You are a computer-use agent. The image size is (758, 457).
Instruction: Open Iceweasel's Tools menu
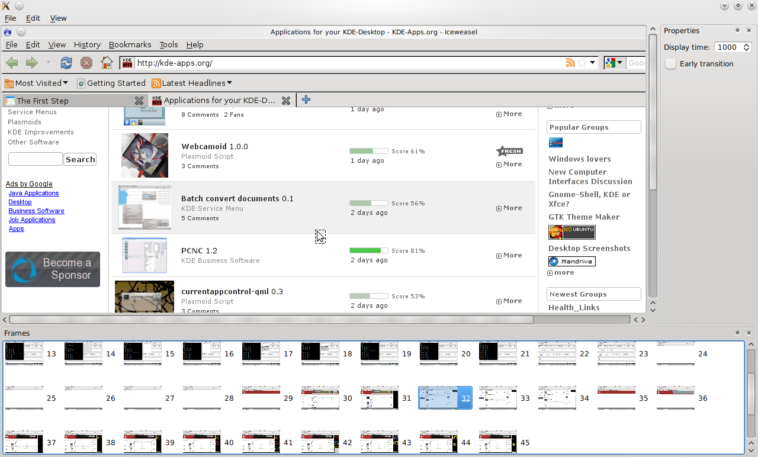[169, 44]
